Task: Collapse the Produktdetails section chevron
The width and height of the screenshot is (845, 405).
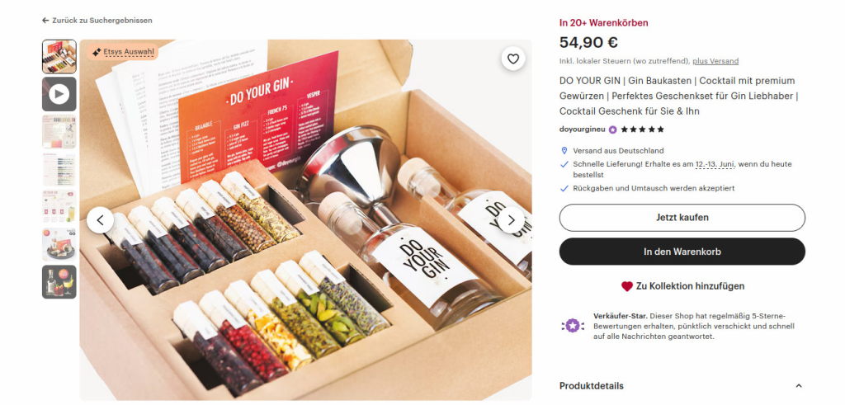Action: pyautogui.click(x=799, y=386)
